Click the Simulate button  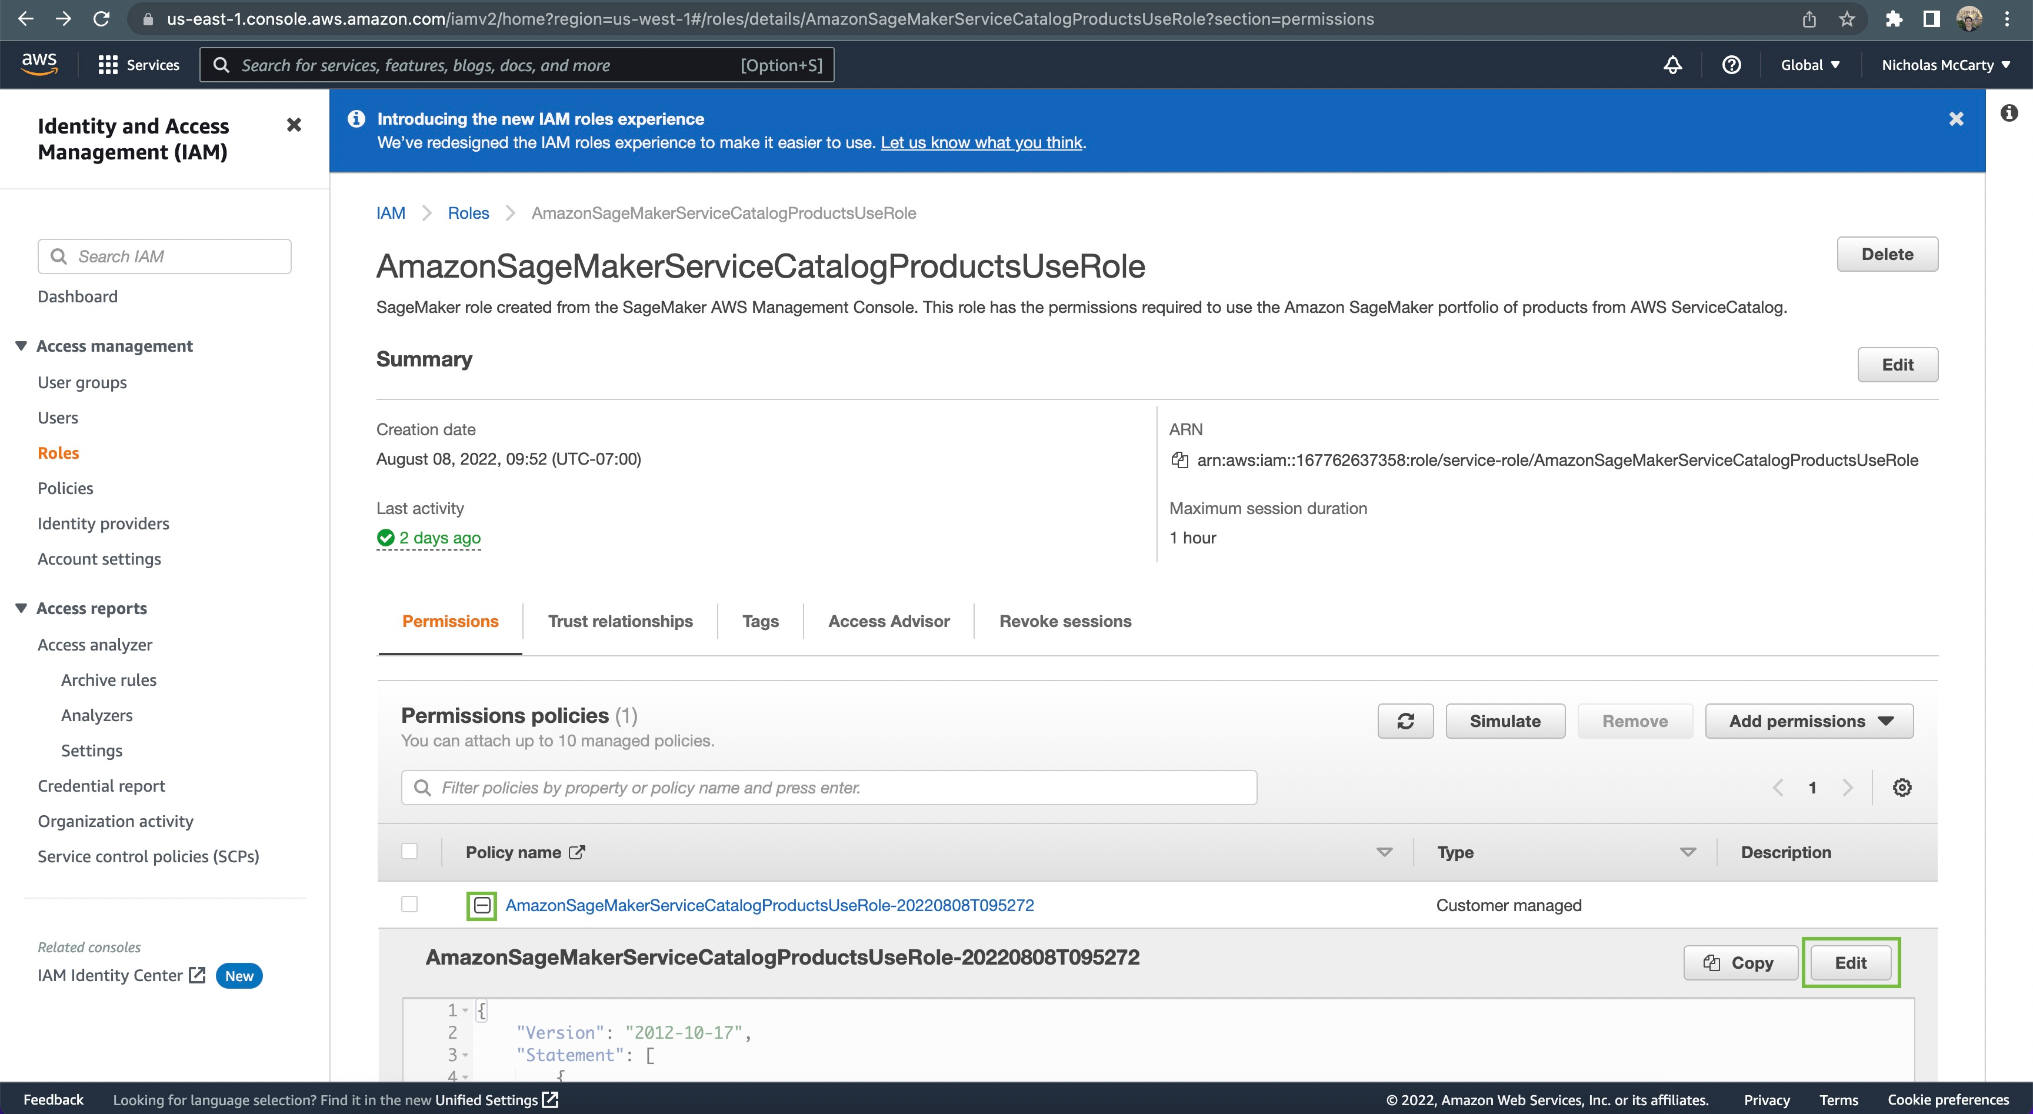1504,721
